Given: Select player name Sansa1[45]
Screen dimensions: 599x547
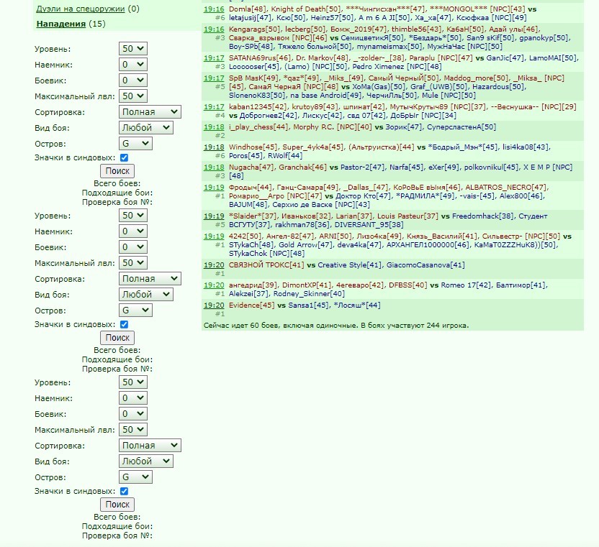Looking at the screenshot, I should point(308,305).
